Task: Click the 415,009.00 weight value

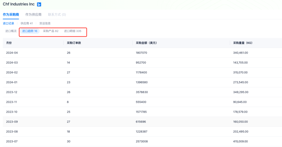Action: [240, 142]
